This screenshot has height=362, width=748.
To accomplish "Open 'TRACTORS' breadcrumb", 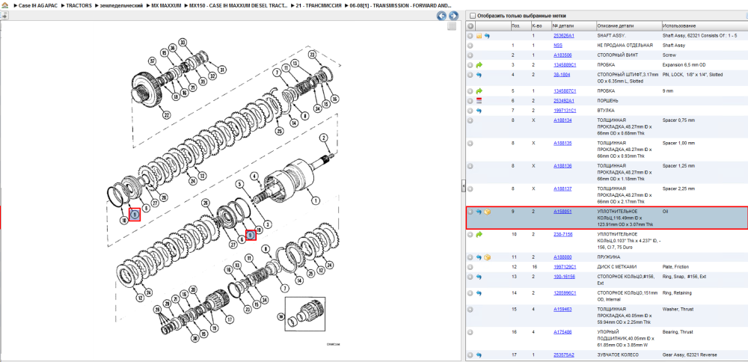I will (79, 5).
